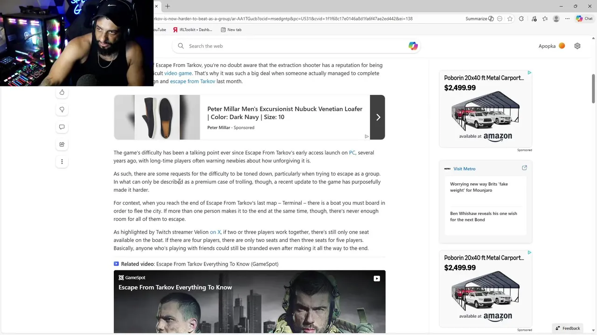
Task: Click the Summarize button in address bar
Action: [x=479, y=19]
